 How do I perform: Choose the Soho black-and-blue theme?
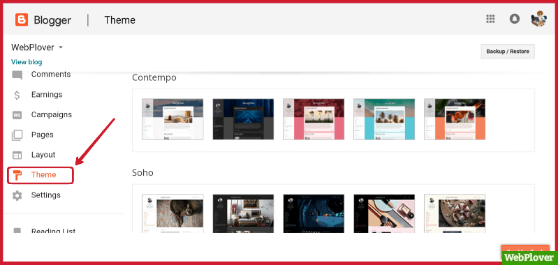[314, 213]
